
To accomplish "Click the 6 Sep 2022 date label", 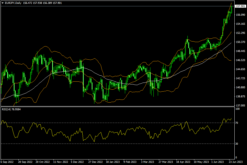I will click(7, 162).
